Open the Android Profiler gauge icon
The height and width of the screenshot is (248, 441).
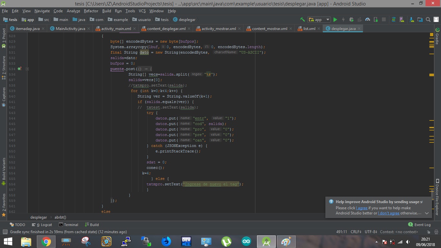(x=367, y=19)
